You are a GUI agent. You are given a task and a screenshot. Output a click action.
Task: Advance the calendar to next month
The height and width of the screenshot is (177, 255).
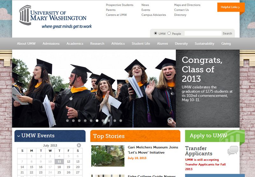[x=79, y=145]
